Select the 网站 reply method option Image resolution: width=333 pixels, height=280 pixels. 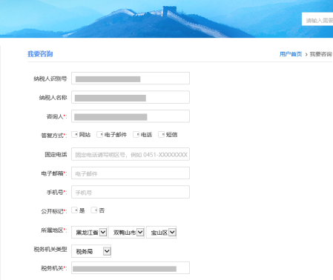pyautogui.click(x=75, y=134)
